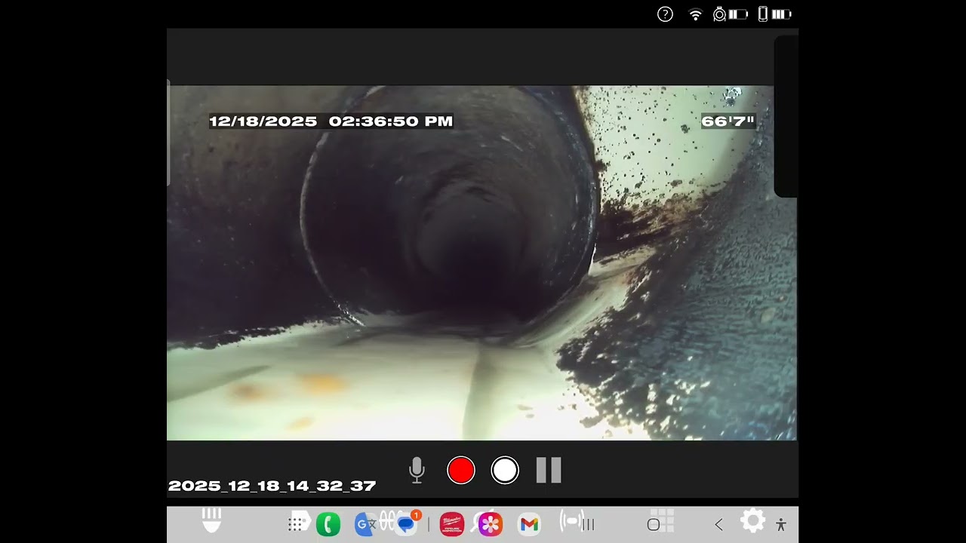This screenshot has width=966, height=543.
Task: Open the green Phone app
Action: pyautogui.click(x=328, y=524)
